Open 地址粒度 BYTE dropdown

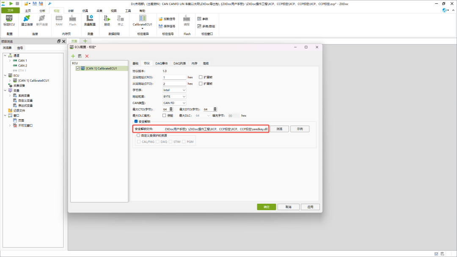[x=174, y=97]
